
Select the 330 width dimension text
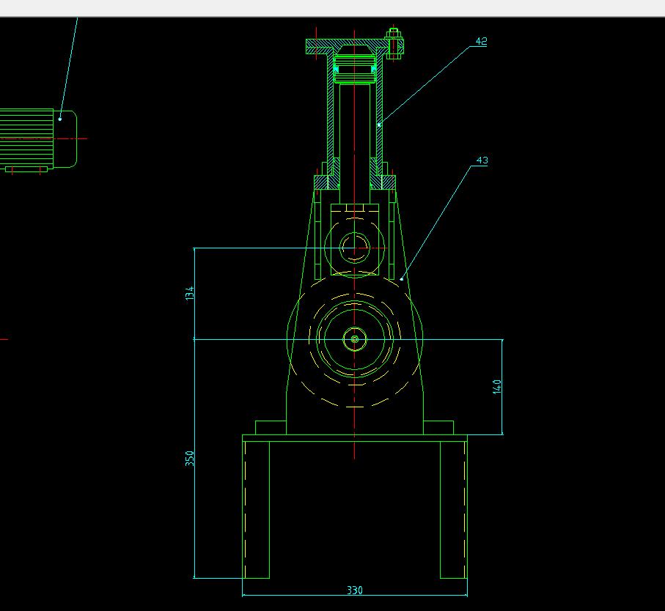[355, 590]
